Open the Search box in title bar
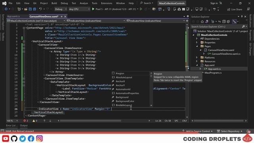Image resolution: width=254 pixels, height=143 pixels. click(x=146, y=3)
